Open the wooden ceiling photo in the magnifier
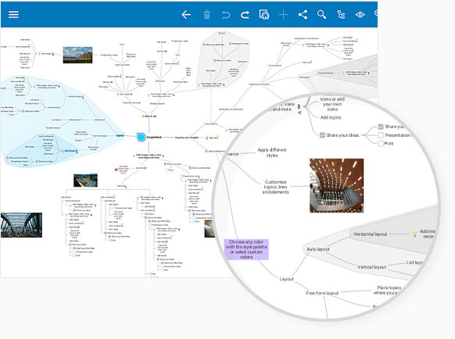 click(337, 186)
